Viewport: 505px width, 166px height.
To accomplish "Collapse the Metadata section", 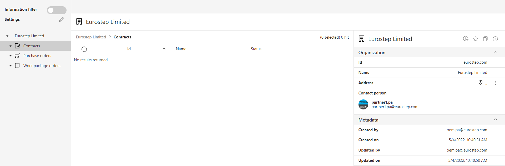I will (x=496, y=120).
